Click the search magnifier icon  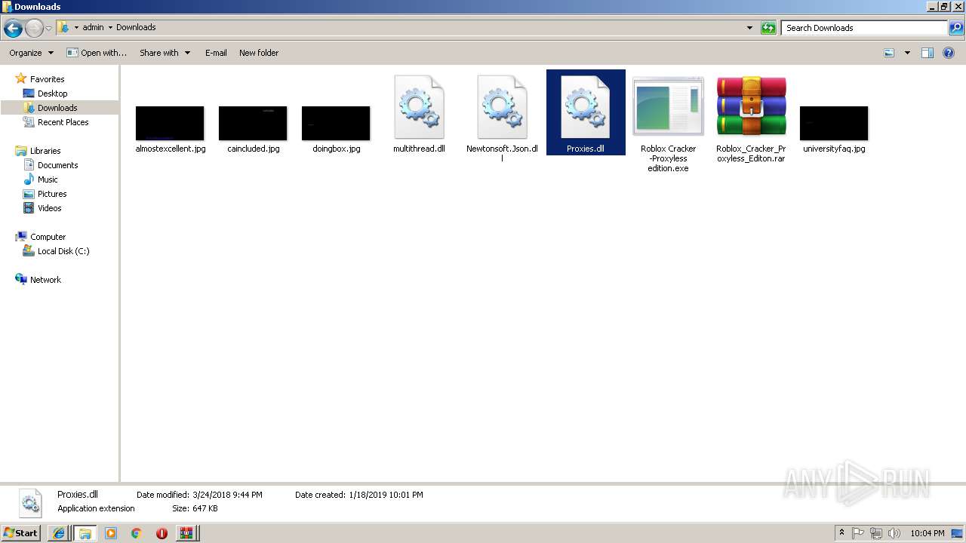[x=956, y=28]
